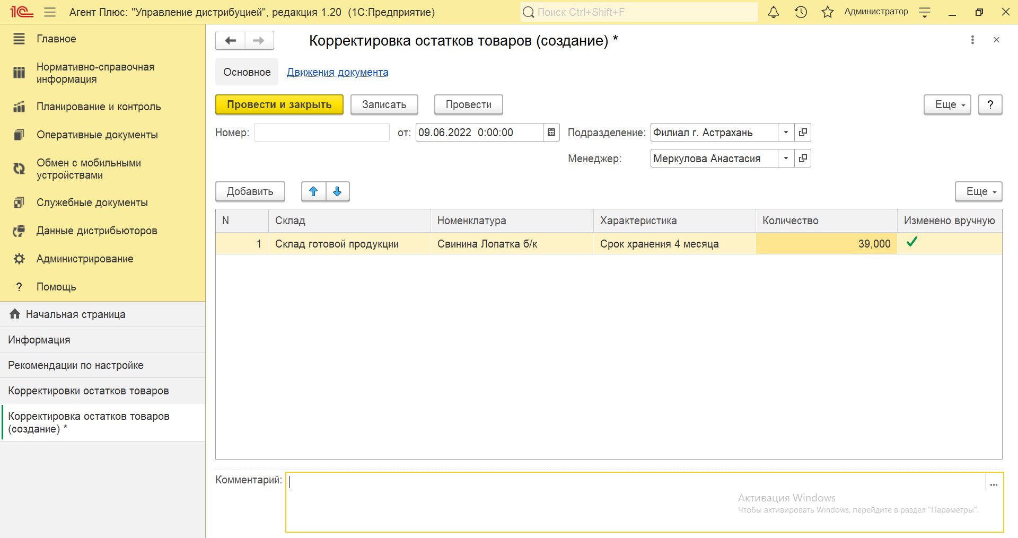This screenshot has height=538, width=1018.
Task: Open comment editor ellipsis button
Action: 994,483
